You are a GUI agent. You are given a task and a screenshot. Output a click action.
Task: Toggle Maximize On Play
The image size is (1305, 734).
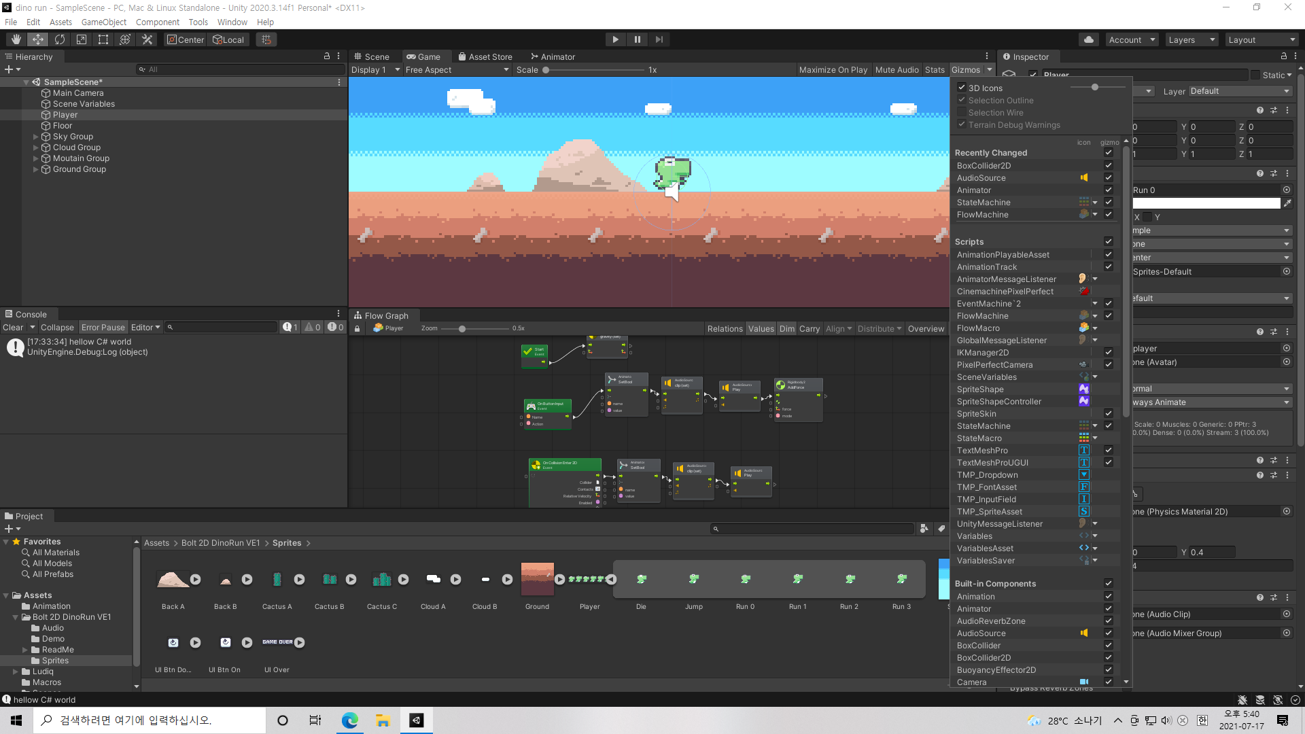click(833, 70)
